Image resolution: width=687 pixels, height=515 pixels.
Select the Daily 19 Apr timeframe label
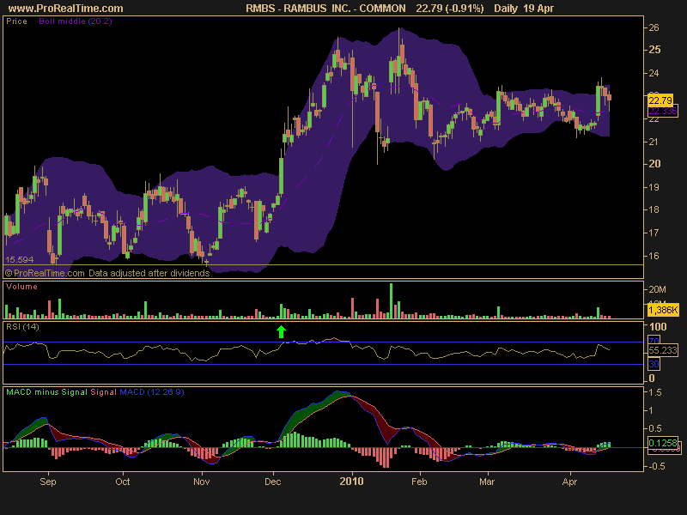click(x=524, y=9)
